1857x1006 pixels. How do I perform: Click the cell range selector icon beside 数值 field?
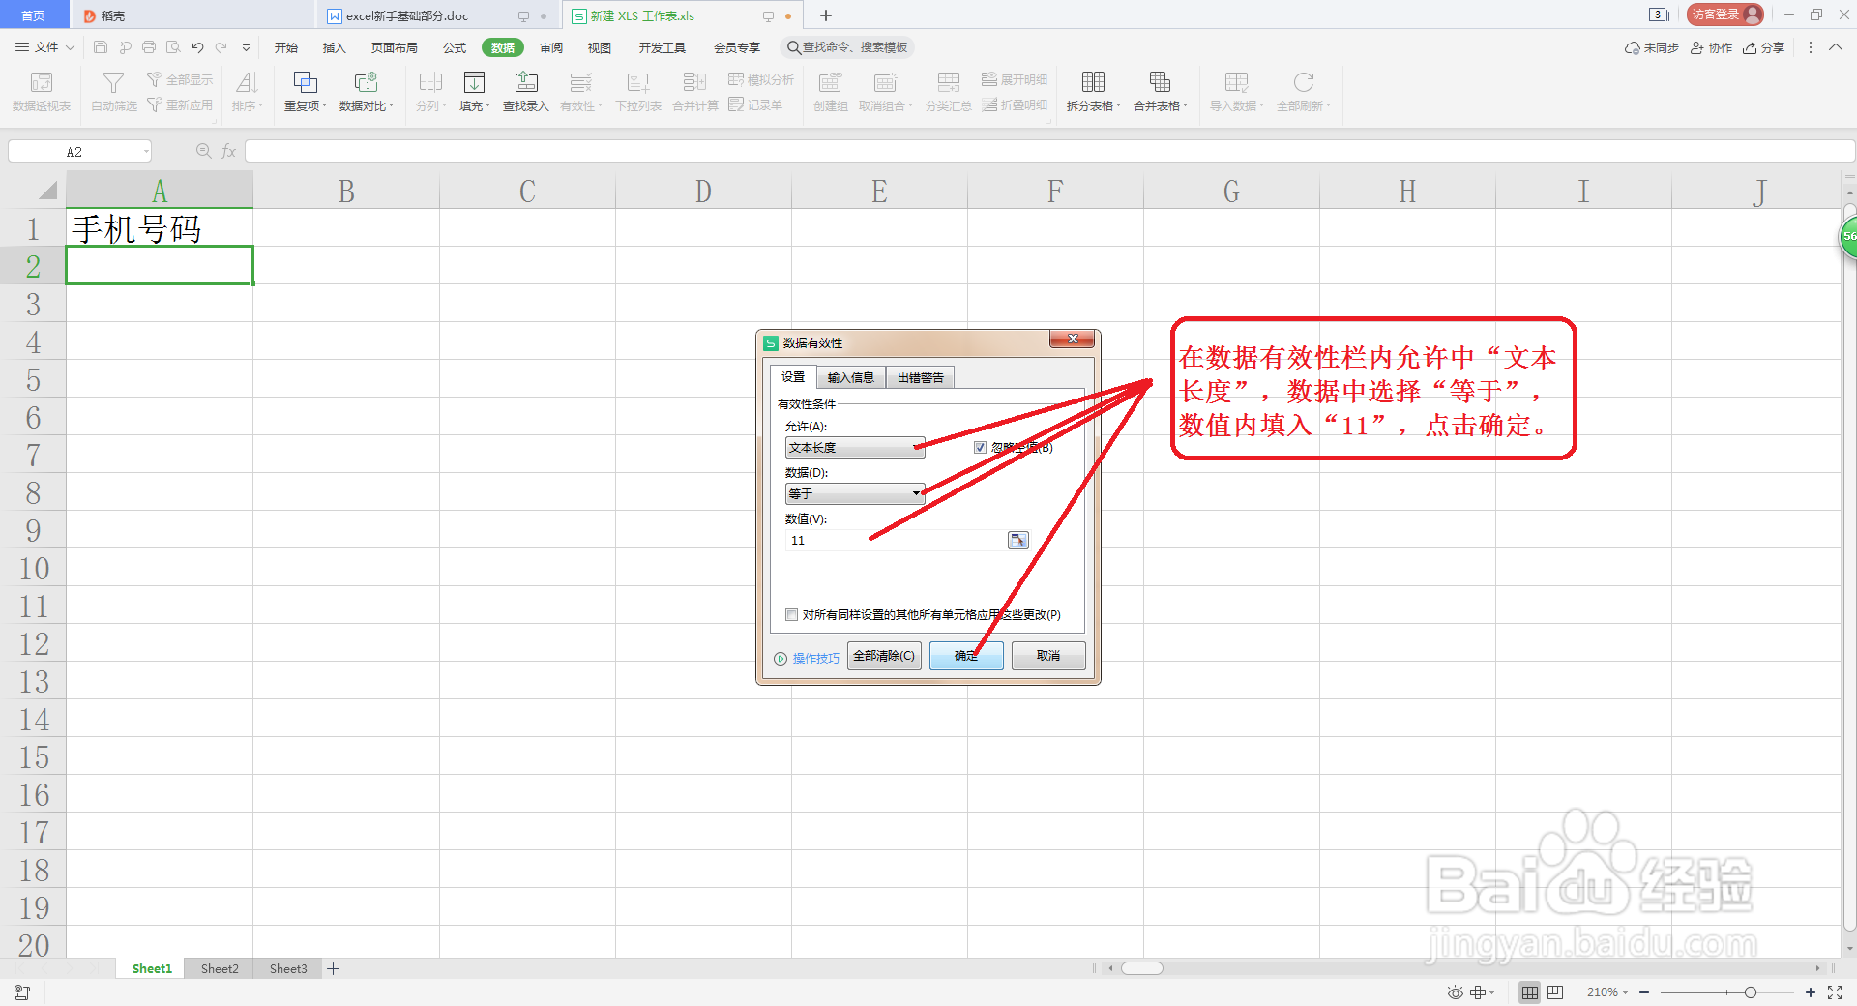click(x=1017, y=540)
